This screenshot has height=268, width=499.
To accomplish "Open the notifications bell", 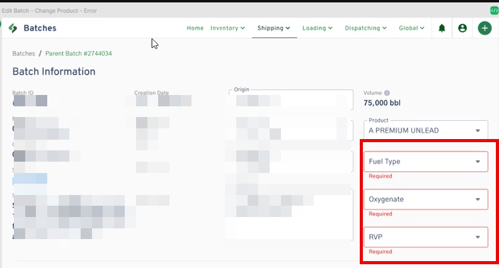I will click(x=442, y=28).
